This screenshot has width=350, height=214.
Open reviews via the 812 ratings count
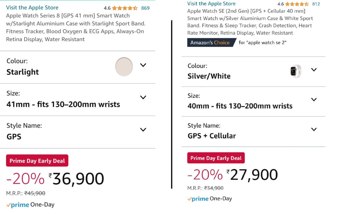316,4
